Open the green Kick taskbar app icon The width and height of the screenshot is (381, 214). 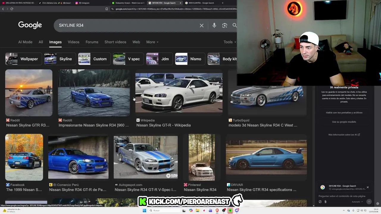(230, 210)
